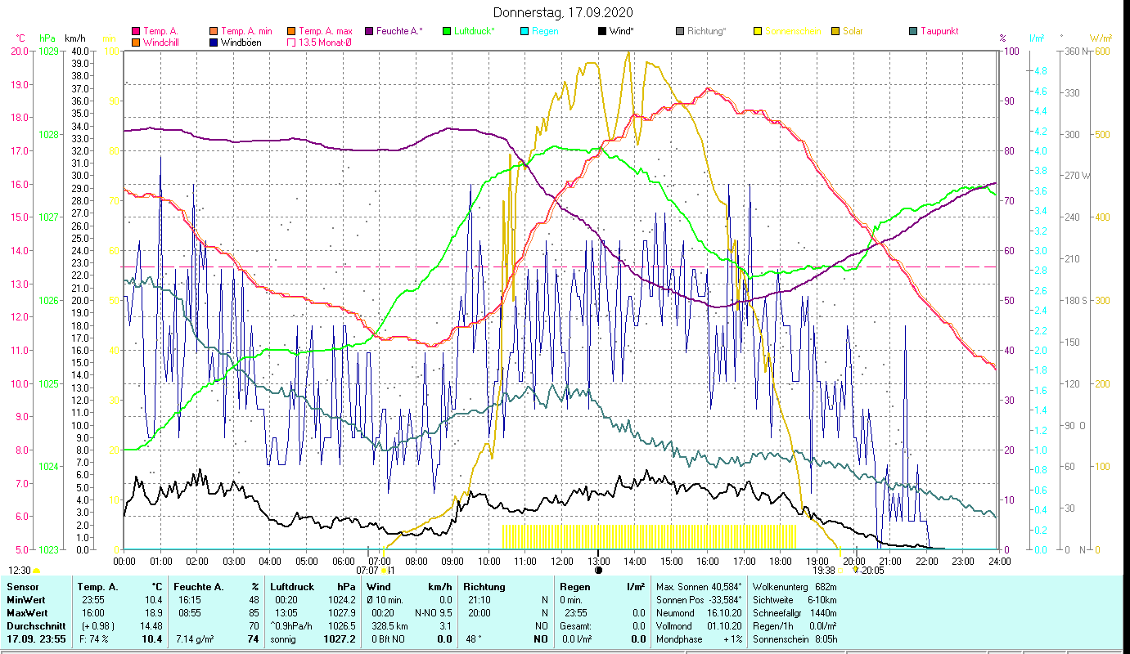Click the Richtung column header in table
Screen dimensions: 1130x654
[x=484, y=587]
